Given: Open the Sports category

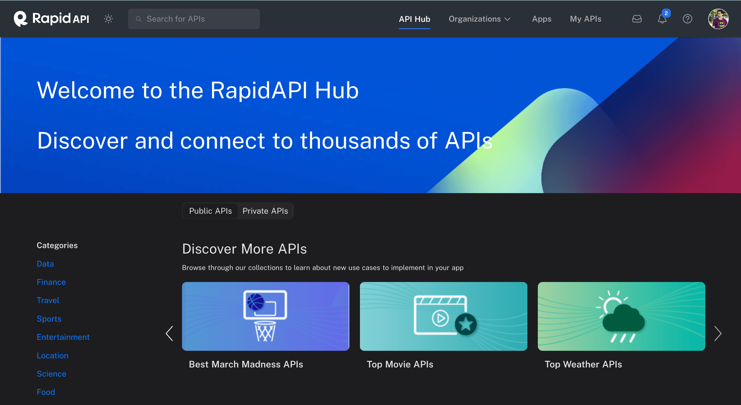Looking at the screenshot, I should pos(49,318).
